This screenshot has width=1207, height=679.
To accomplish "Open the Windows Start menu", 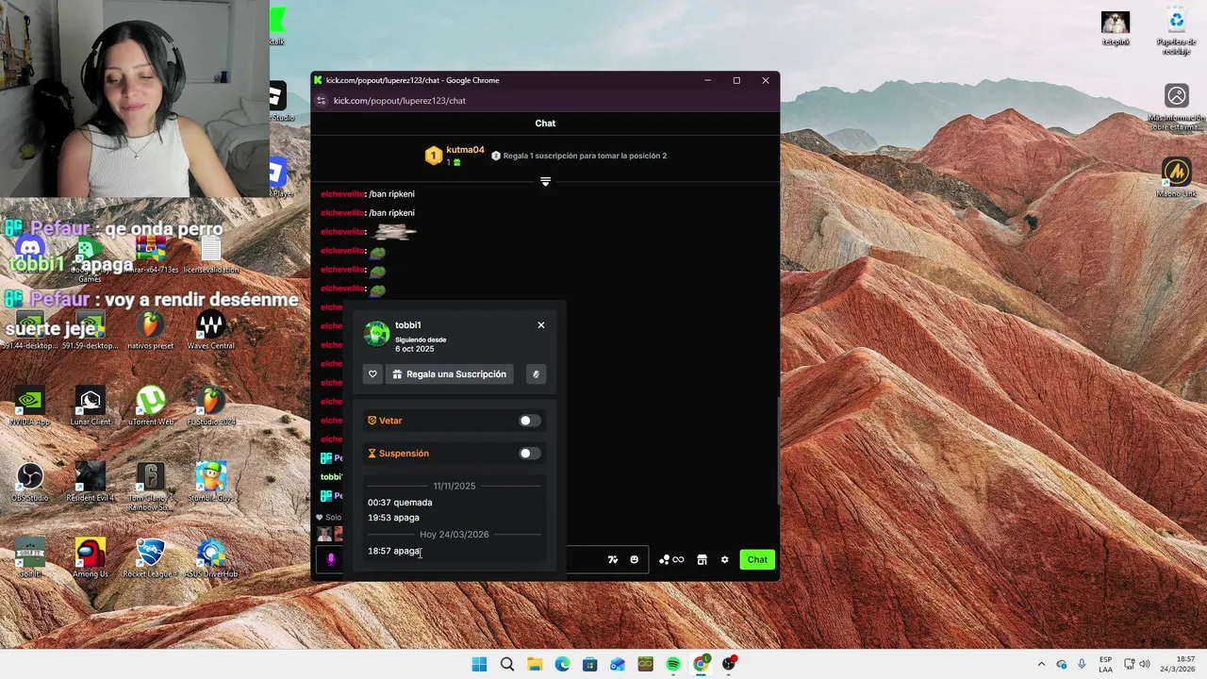I will (x=479, y=664).
